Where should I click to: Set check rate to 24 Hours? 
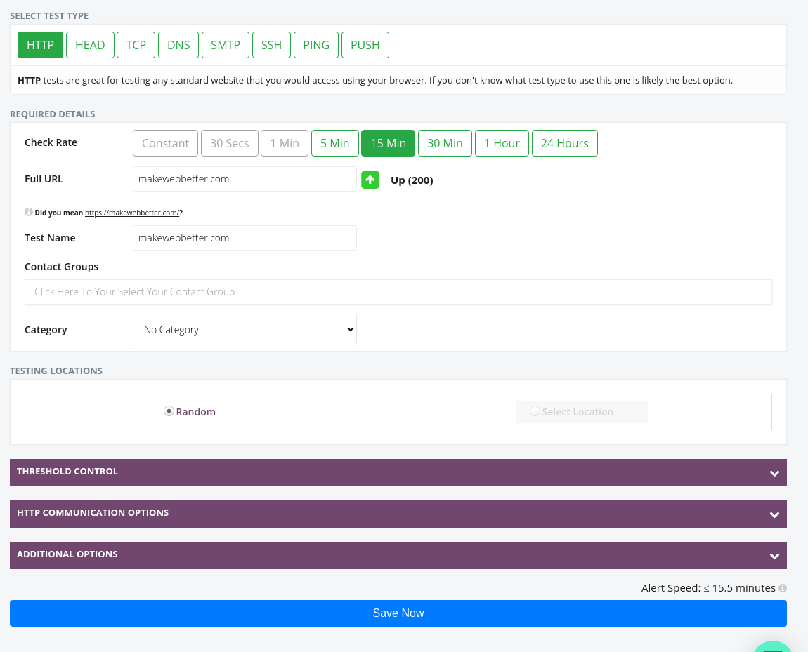[x=564, y=143]
